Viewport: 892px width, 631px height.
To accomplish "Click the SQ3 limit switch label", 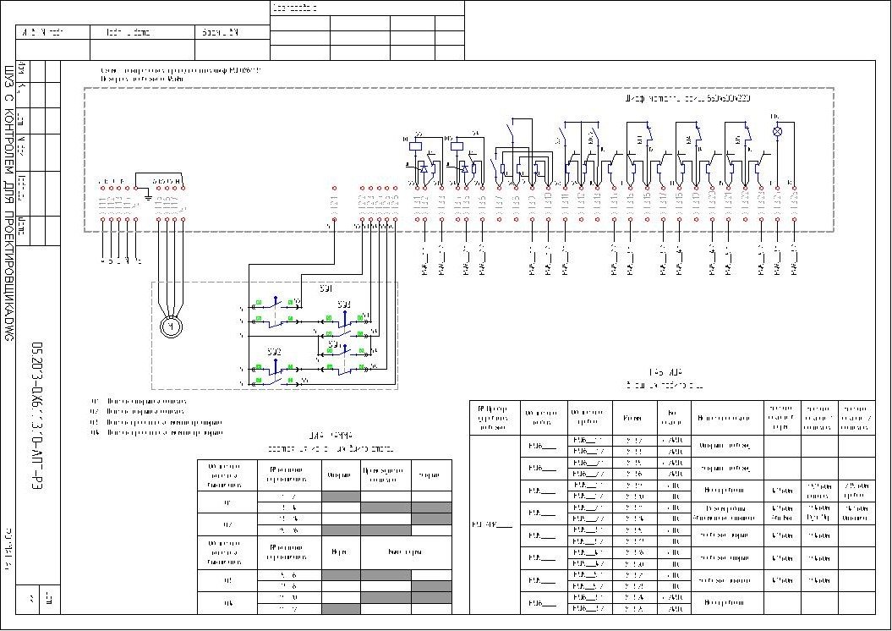I will [343, 304].
